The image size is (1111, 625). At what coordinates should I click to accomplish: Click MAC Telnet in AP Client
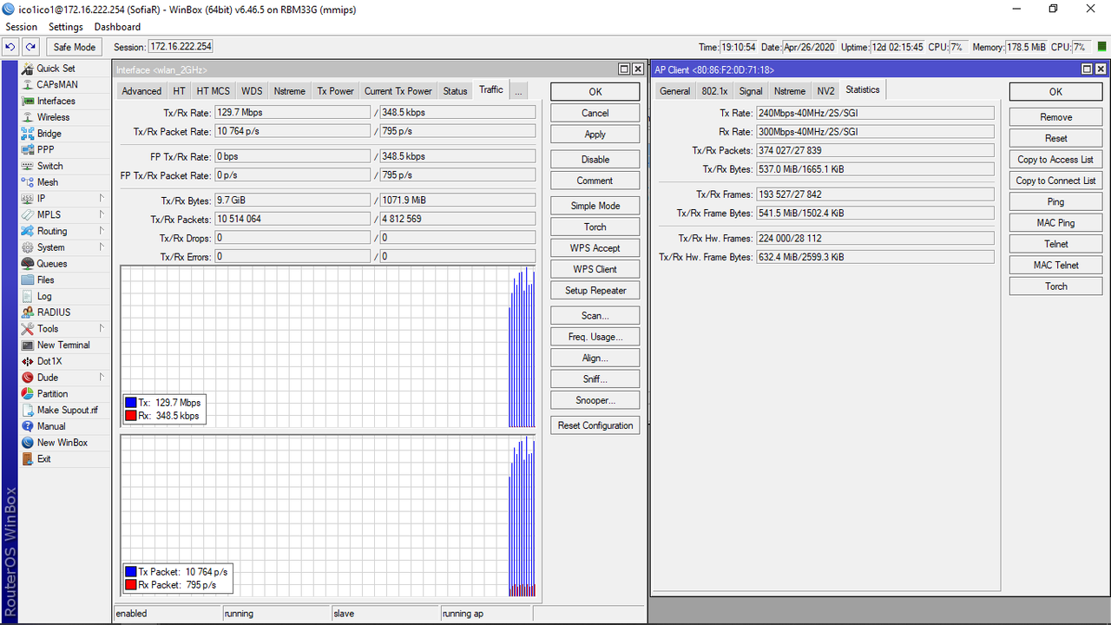1055,265
